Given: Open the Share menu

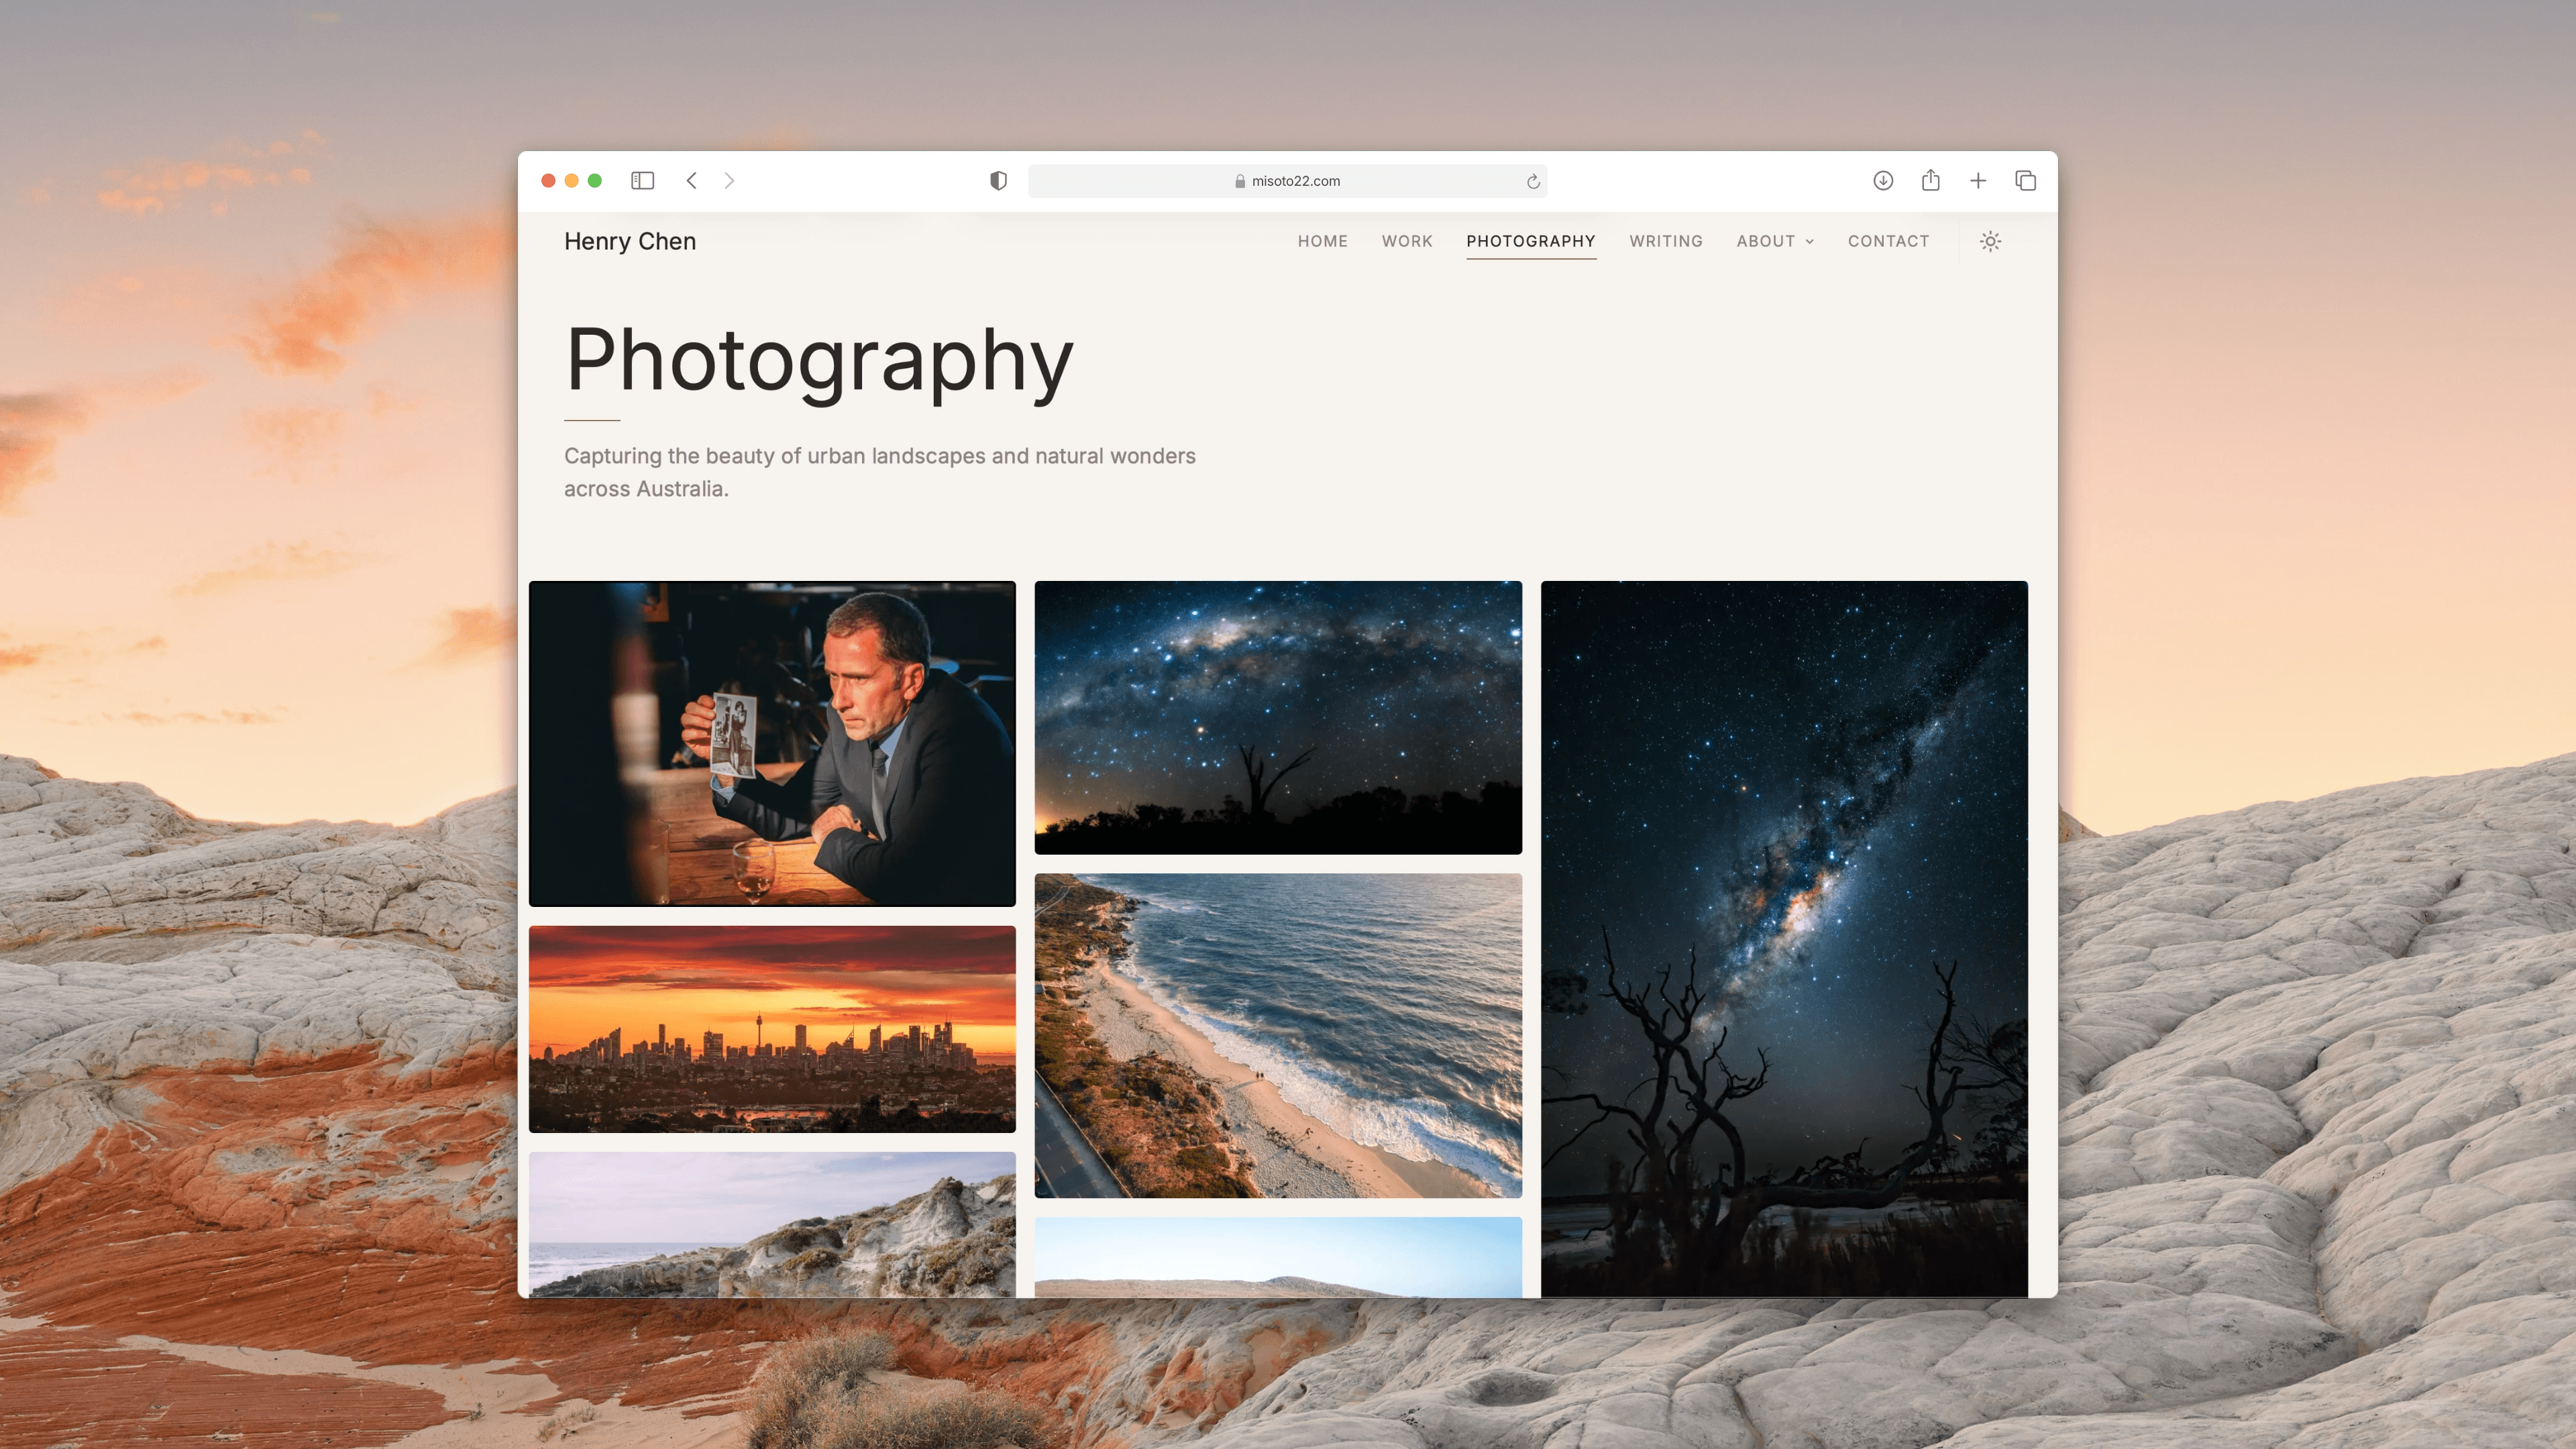Looking at the screenshot, I should click(1931, 181).
